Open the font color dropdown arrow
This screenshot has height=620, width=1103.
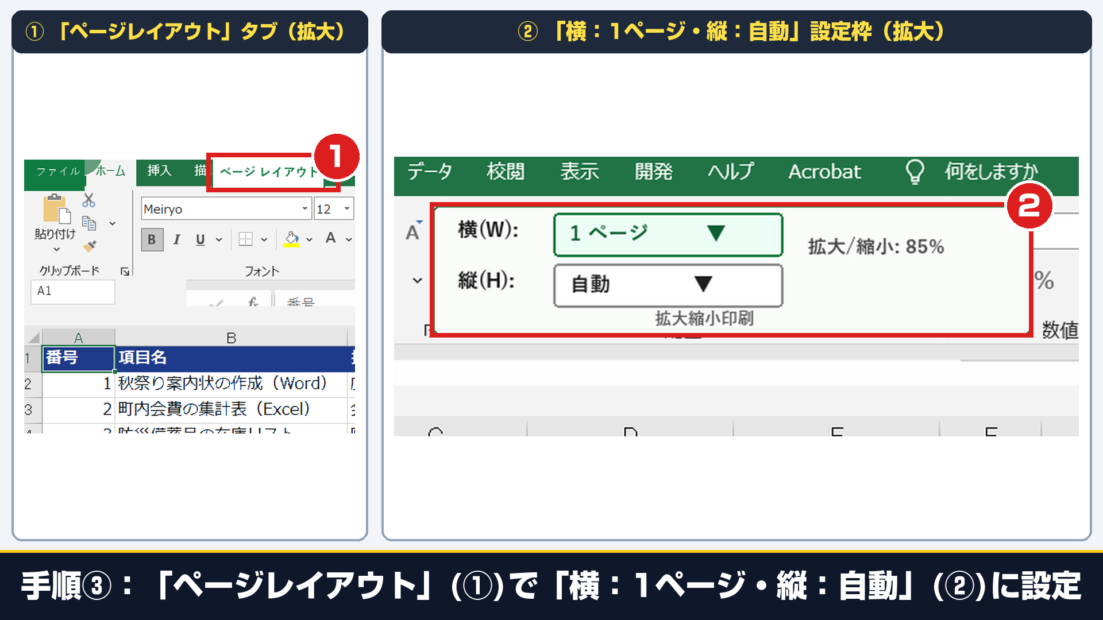pos(349,240)
